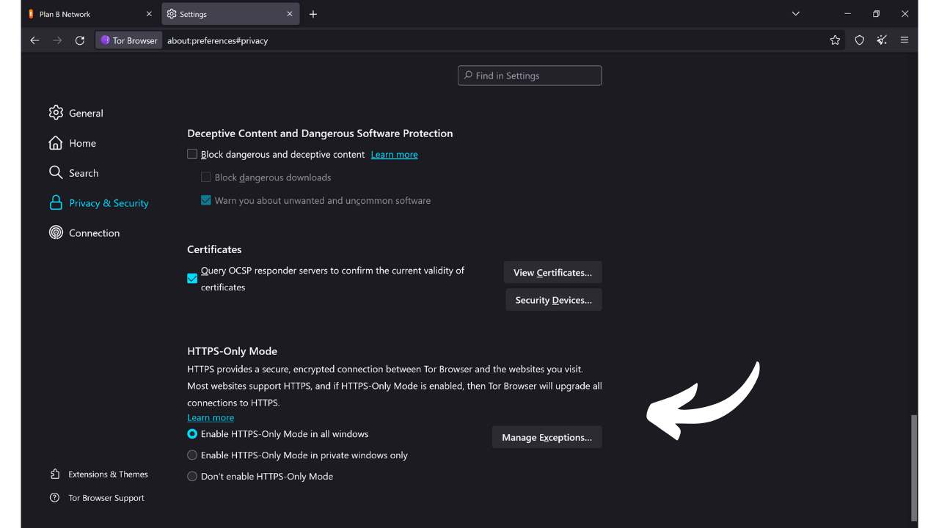Click the Find in Settings search field
The image size is (939, 528).
[529, 75]
